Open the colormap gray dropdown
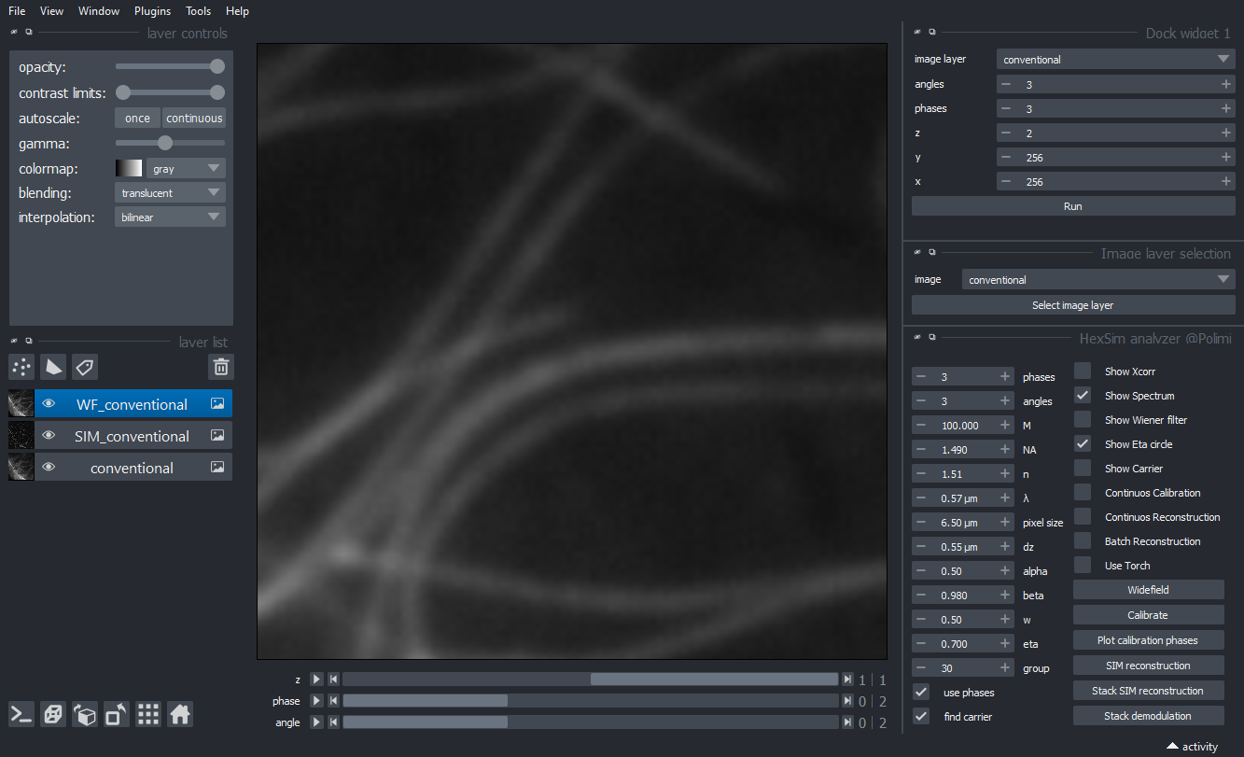 [186, 169]
